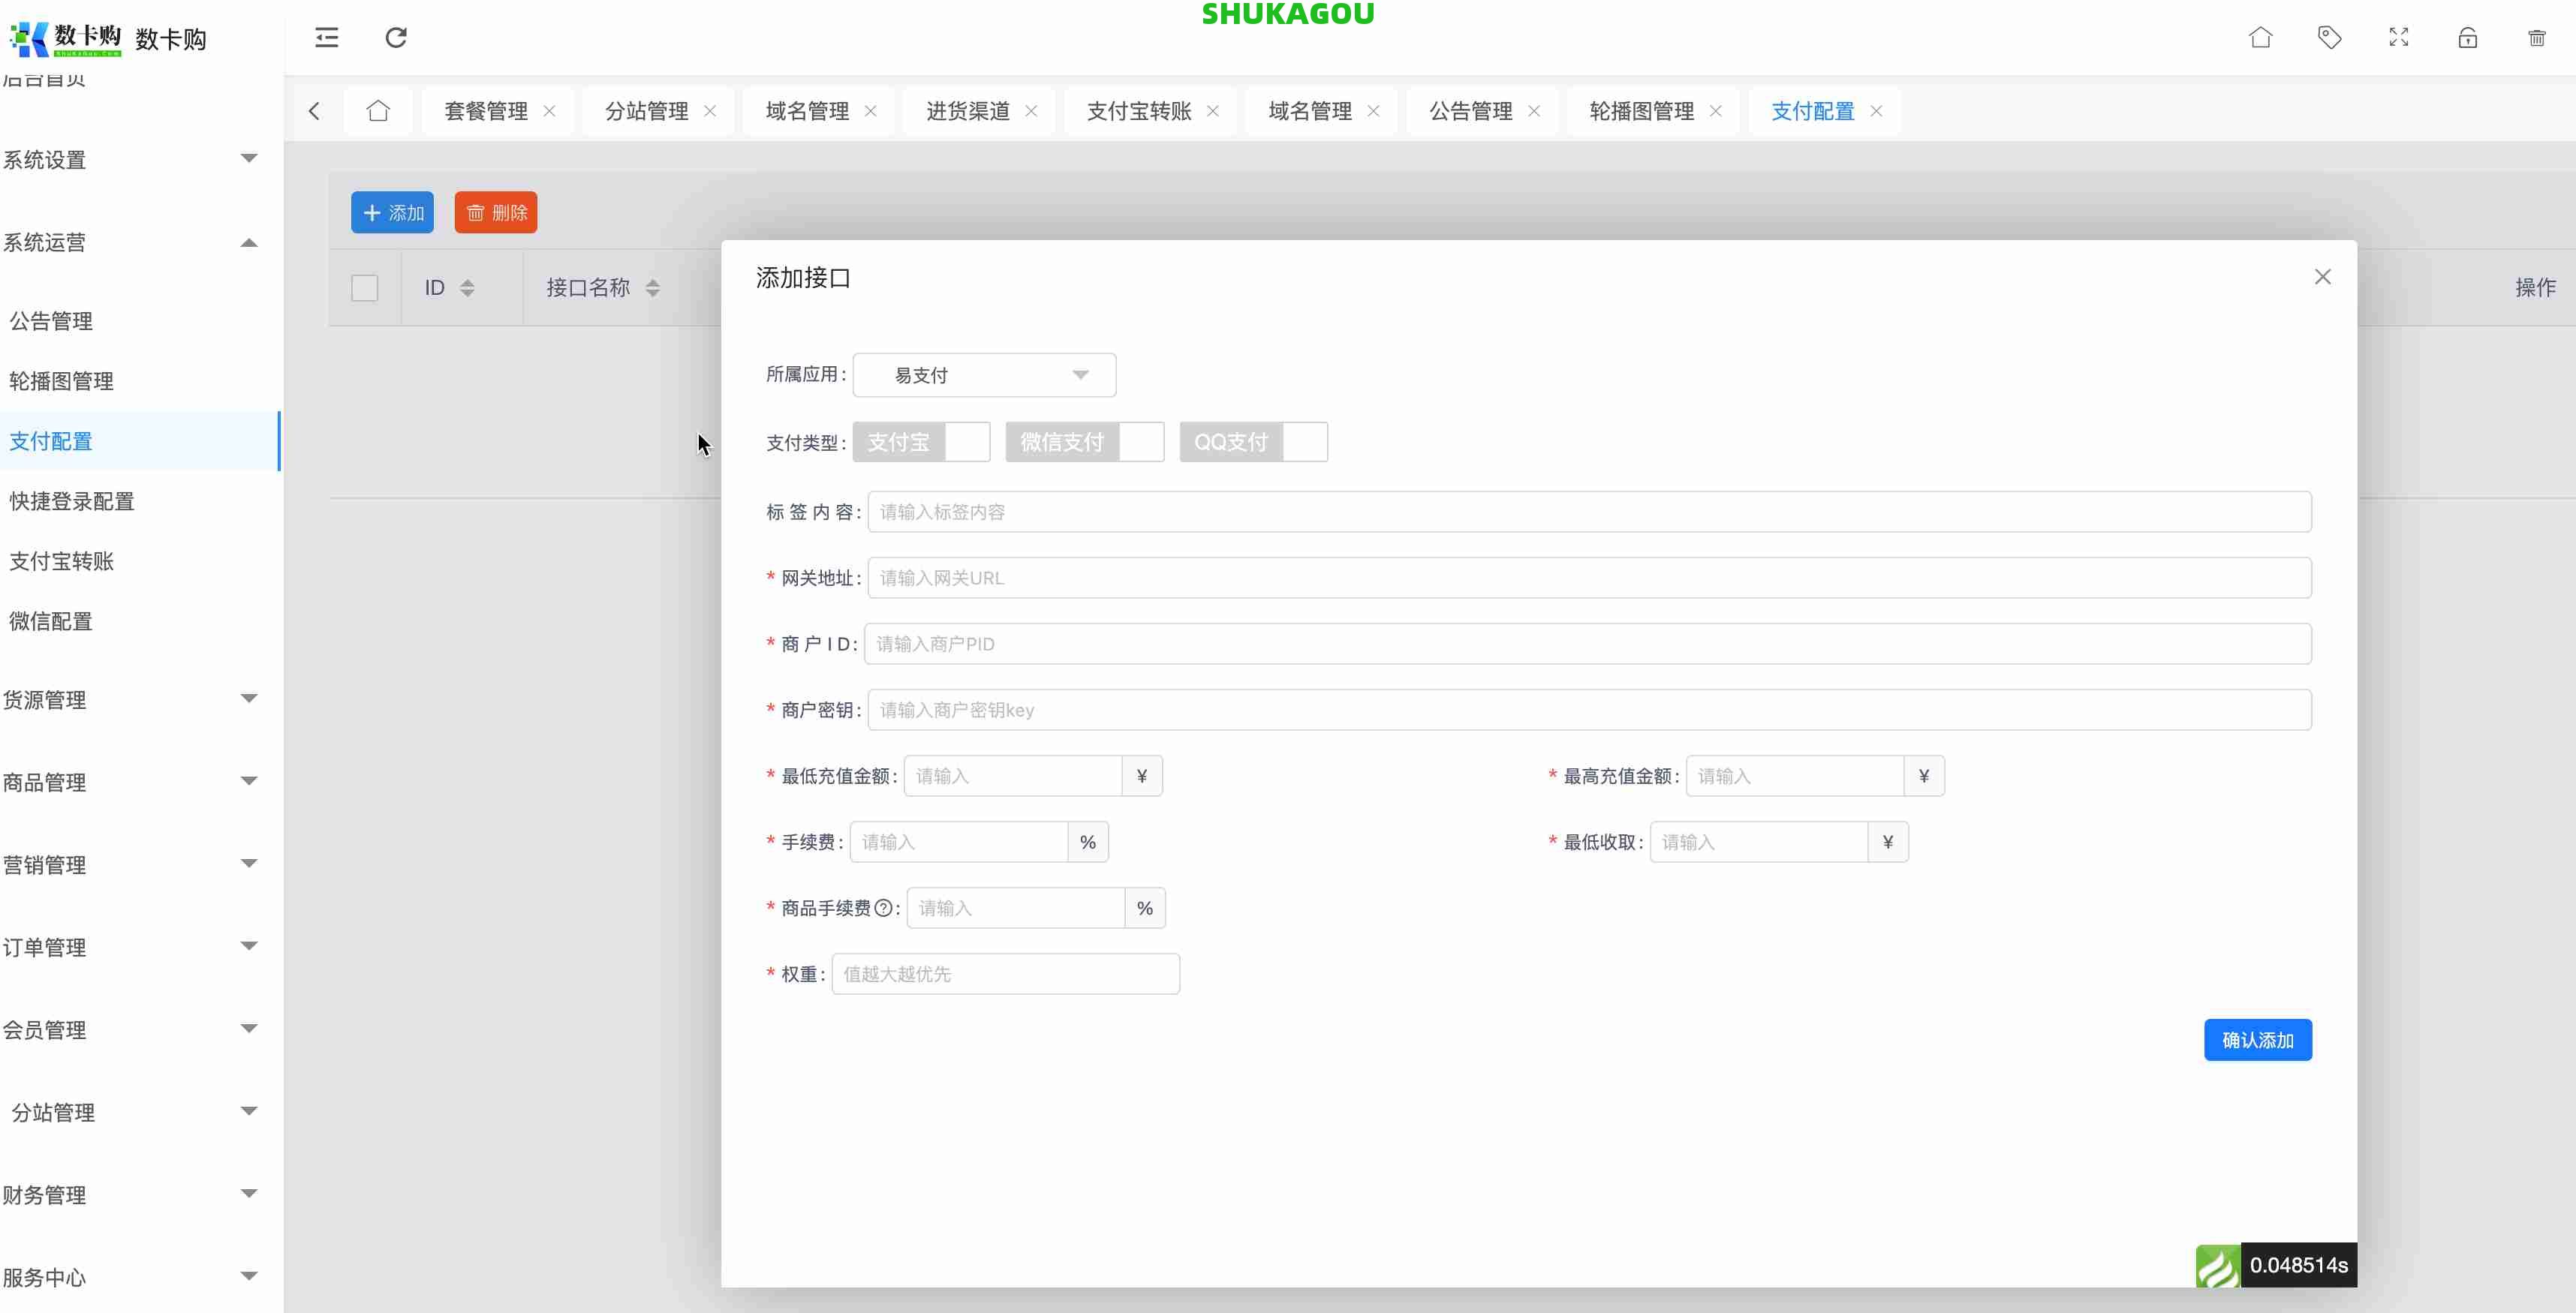
Task: Click the trash icon in the header
Action: click(x=2537, y=38)
